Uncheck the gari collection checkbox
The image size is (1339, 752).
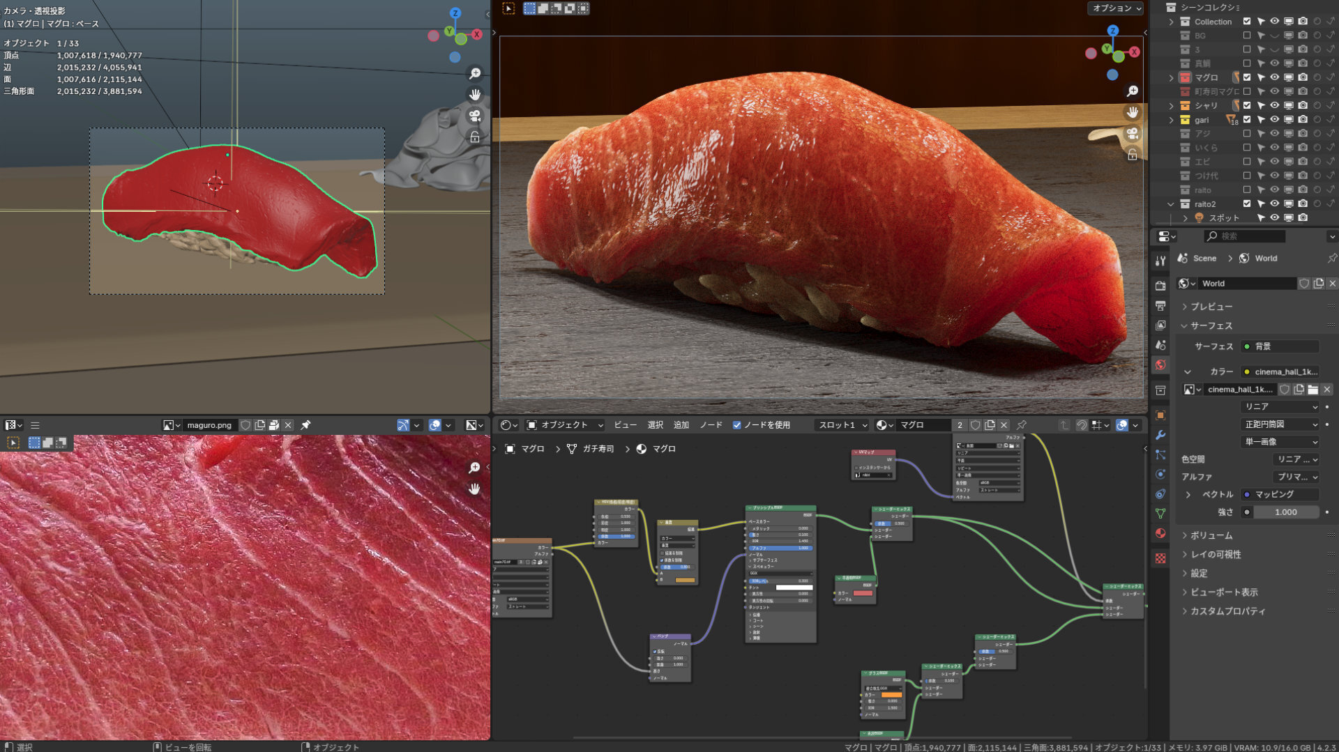tap(1247, 120)
